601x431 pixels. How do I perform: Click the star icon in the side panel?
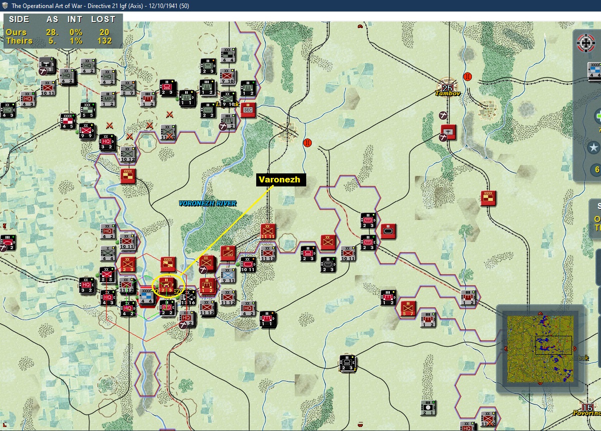[593, 147]
